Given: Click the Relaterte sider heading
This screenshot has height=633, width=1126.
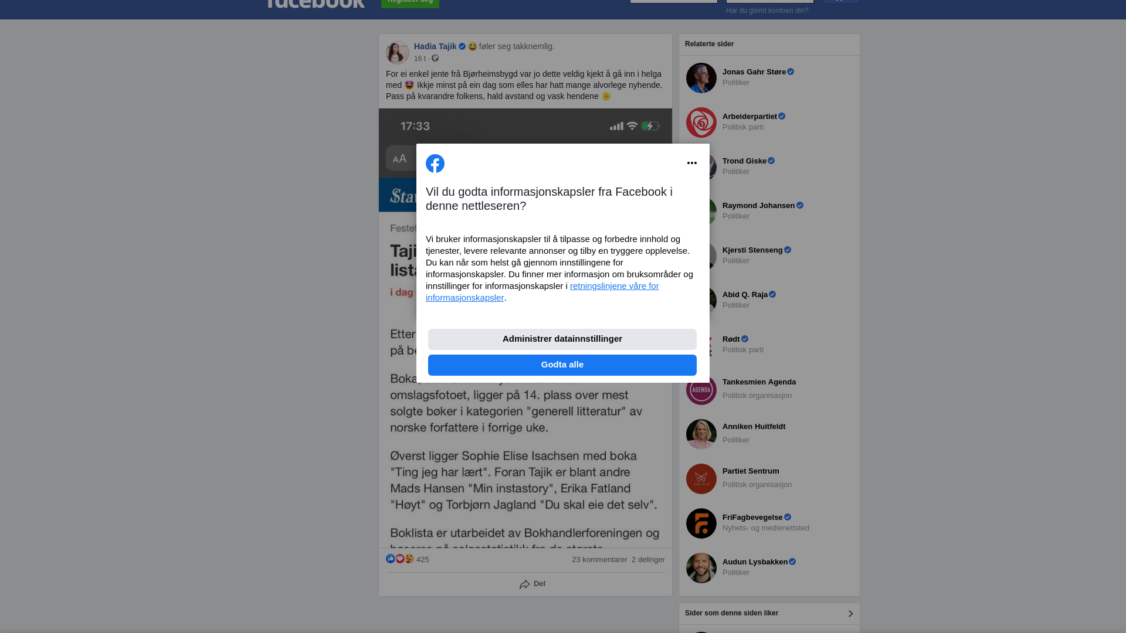Looking at the screenshot, I should pos(709,44).
